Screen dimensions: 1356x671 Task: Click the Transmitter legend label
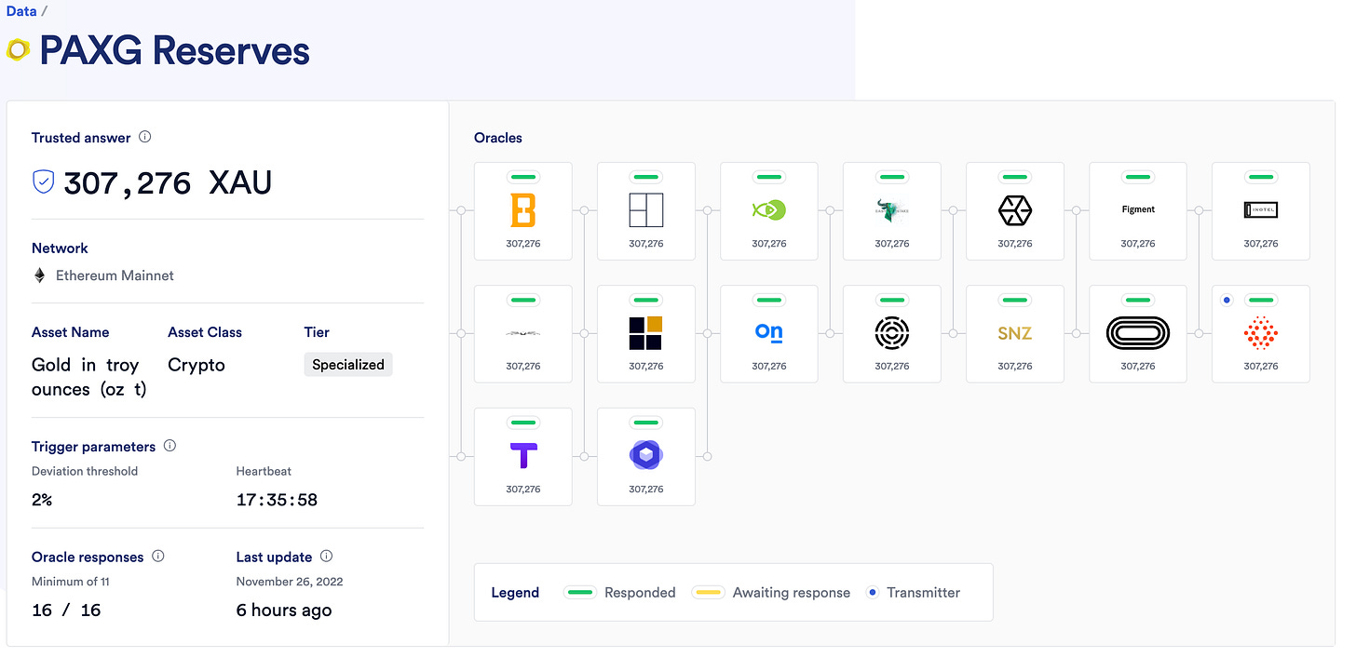[923, 593]
